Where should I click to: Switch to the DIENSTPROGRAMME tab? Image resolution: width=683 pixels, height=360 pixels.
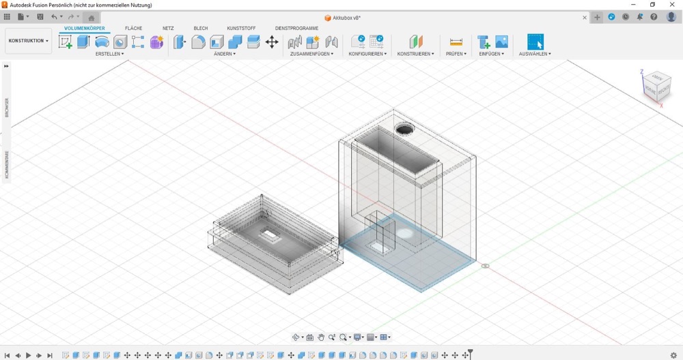coord(296,28)
